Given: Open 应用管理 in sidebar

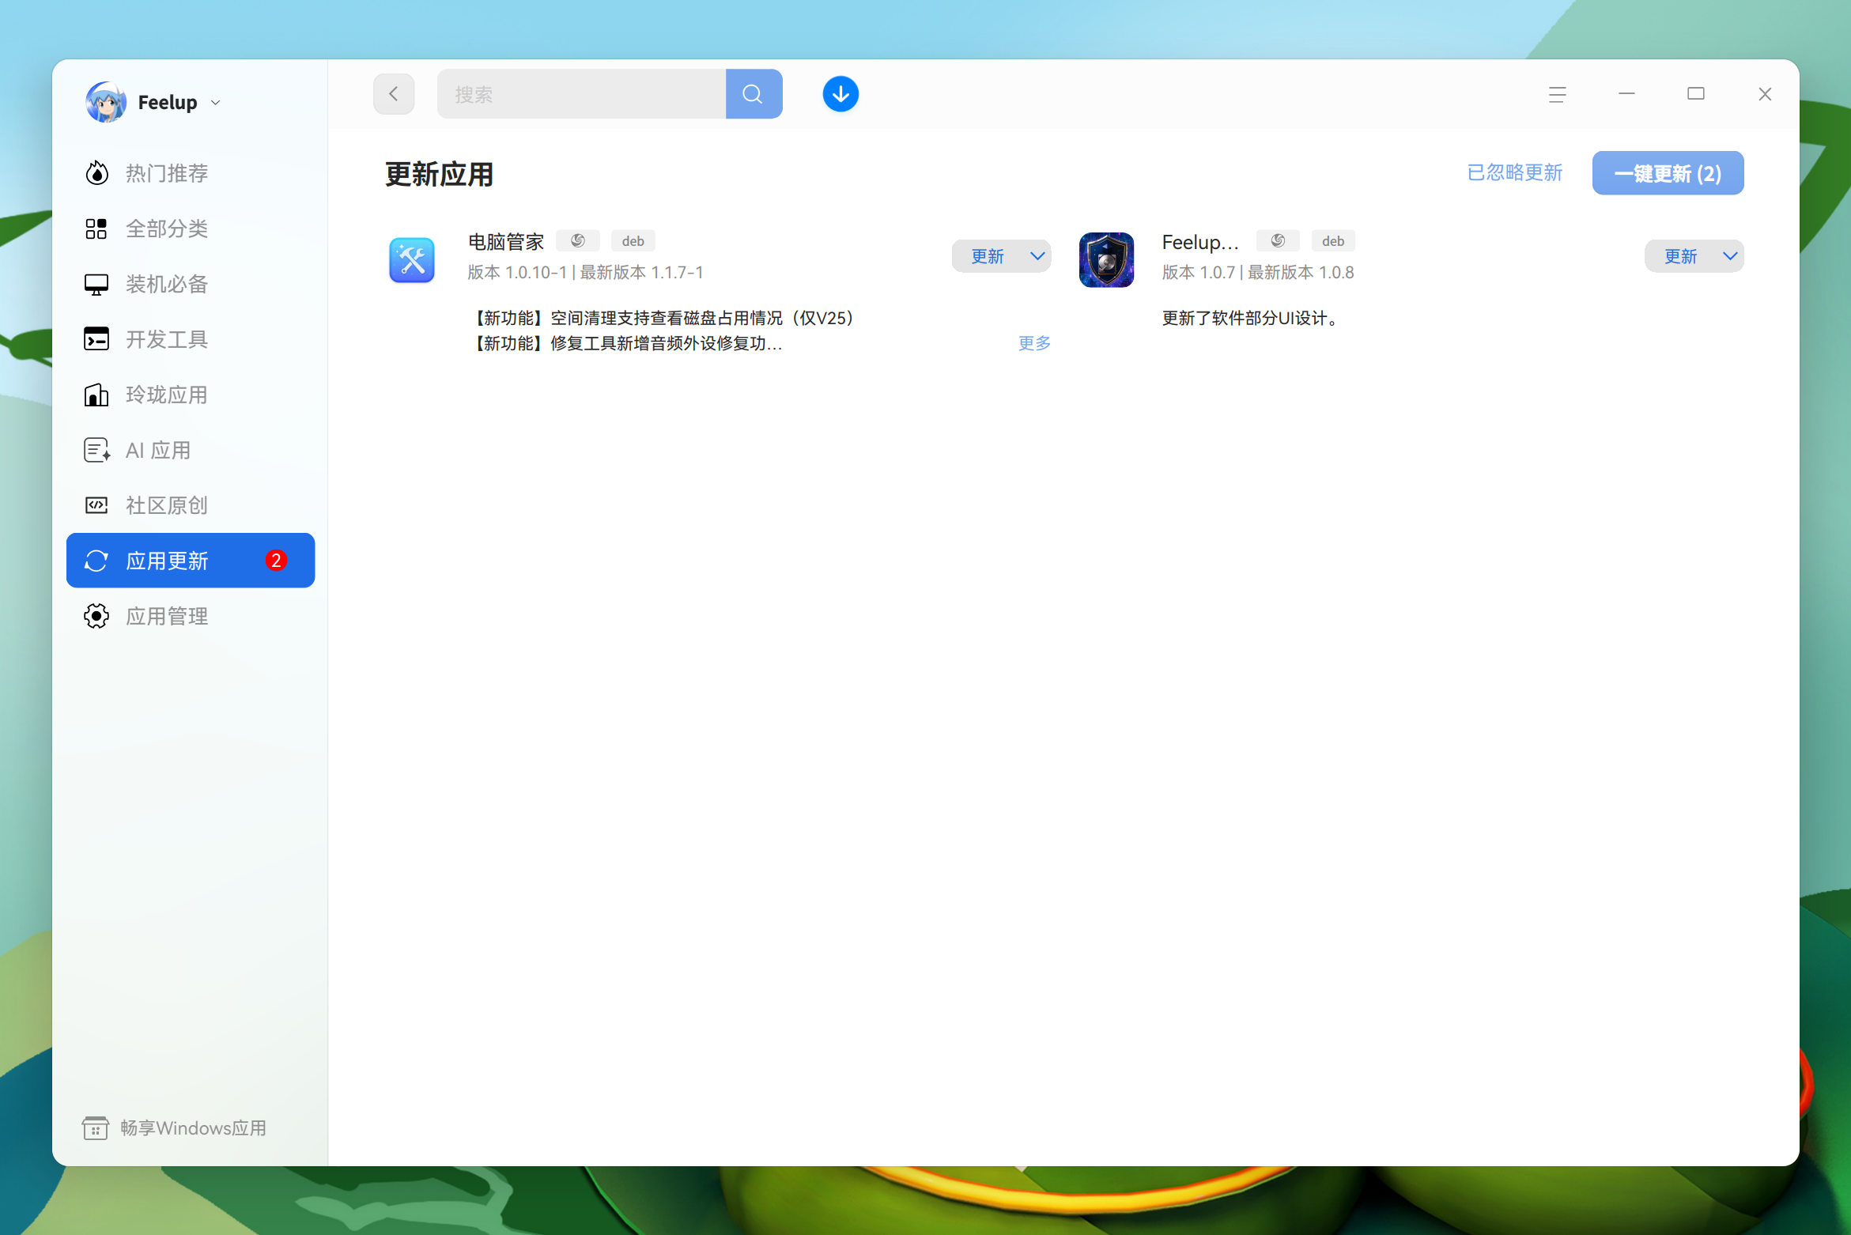Looking at the screenshot, I should coord(191,616).
